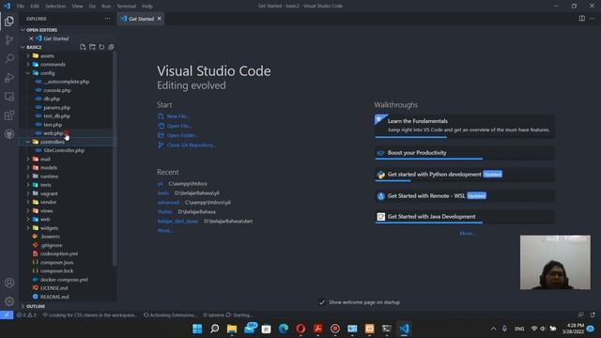The width and height of the screenshot is (601, 338).
Task: Open the File menu
Action: point(21,6)
